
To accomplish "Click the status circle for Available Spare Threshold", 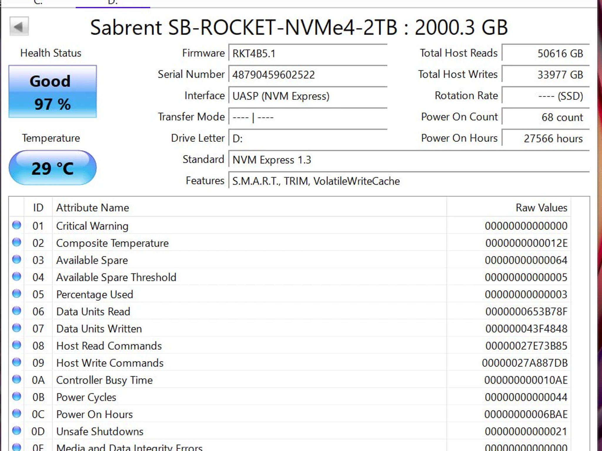I will (x=17, y=277).
